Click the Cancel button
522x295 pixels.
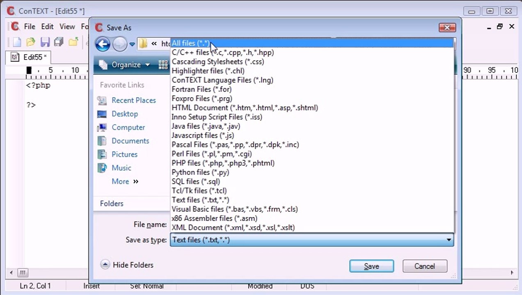click(424, 266)
